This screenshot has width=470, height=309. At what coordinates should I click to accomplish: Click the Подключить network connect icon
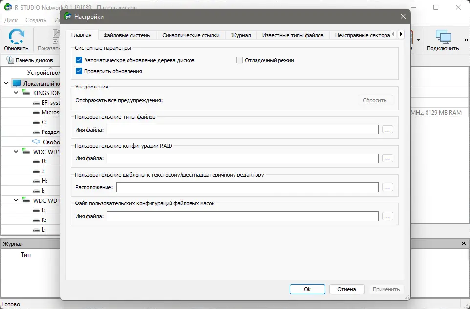pos(443,37)
